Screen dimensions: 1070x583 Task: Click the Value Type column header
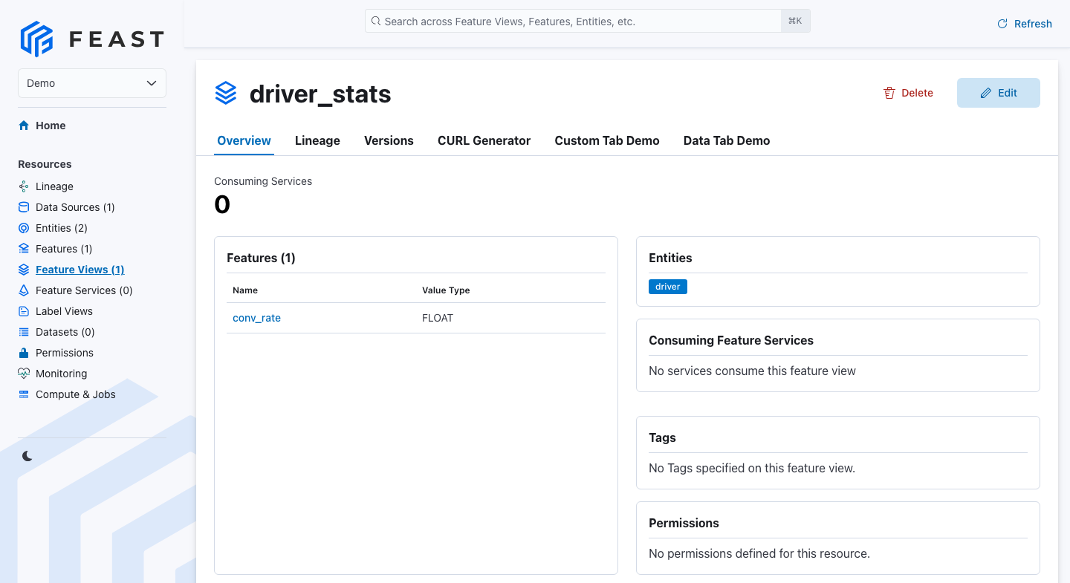pyautogui.click(x=446, y=290)
